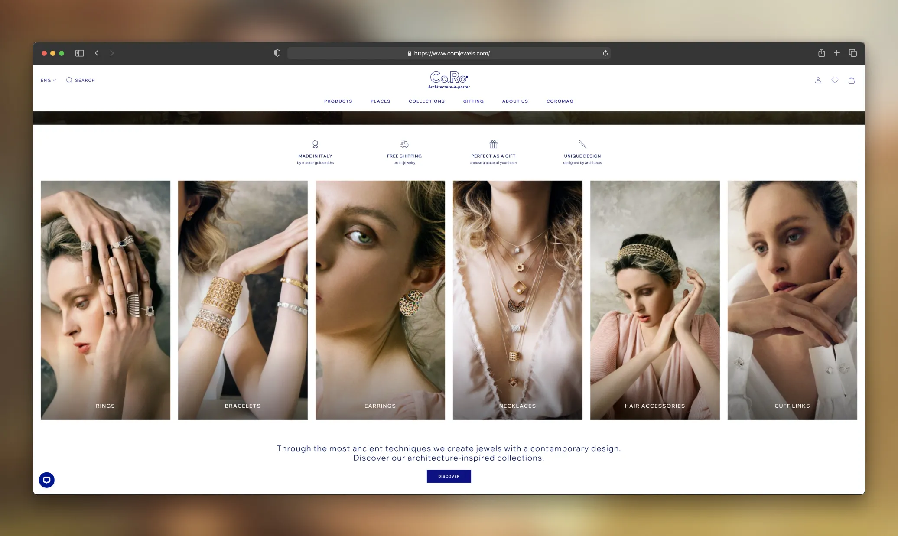This screenshot has height=536, width=898.
Task: Open the bracelets photo with gold cuffs
Action: [x=243, y=300]
